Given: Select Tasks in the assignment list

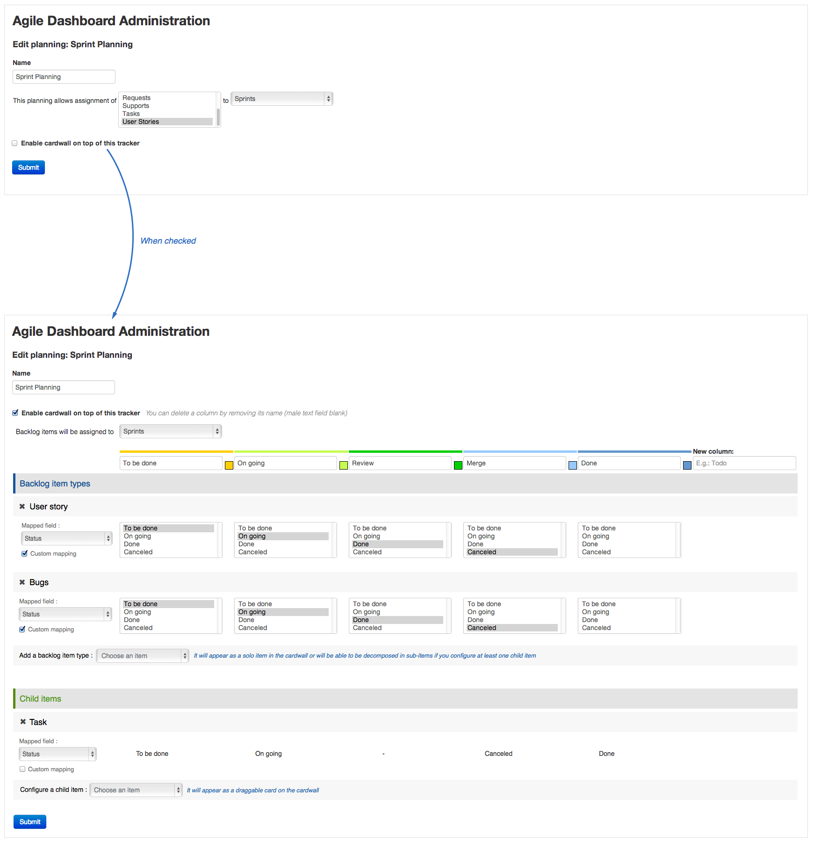Looking at the screenshot, I should [x=131, y=114].
